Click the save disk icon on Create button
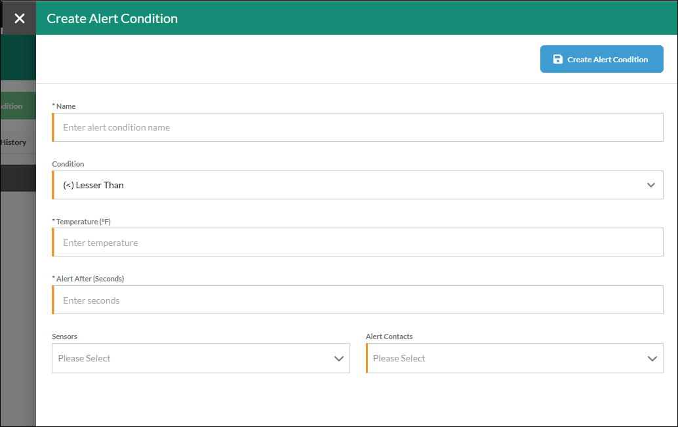 click(558, 59)
